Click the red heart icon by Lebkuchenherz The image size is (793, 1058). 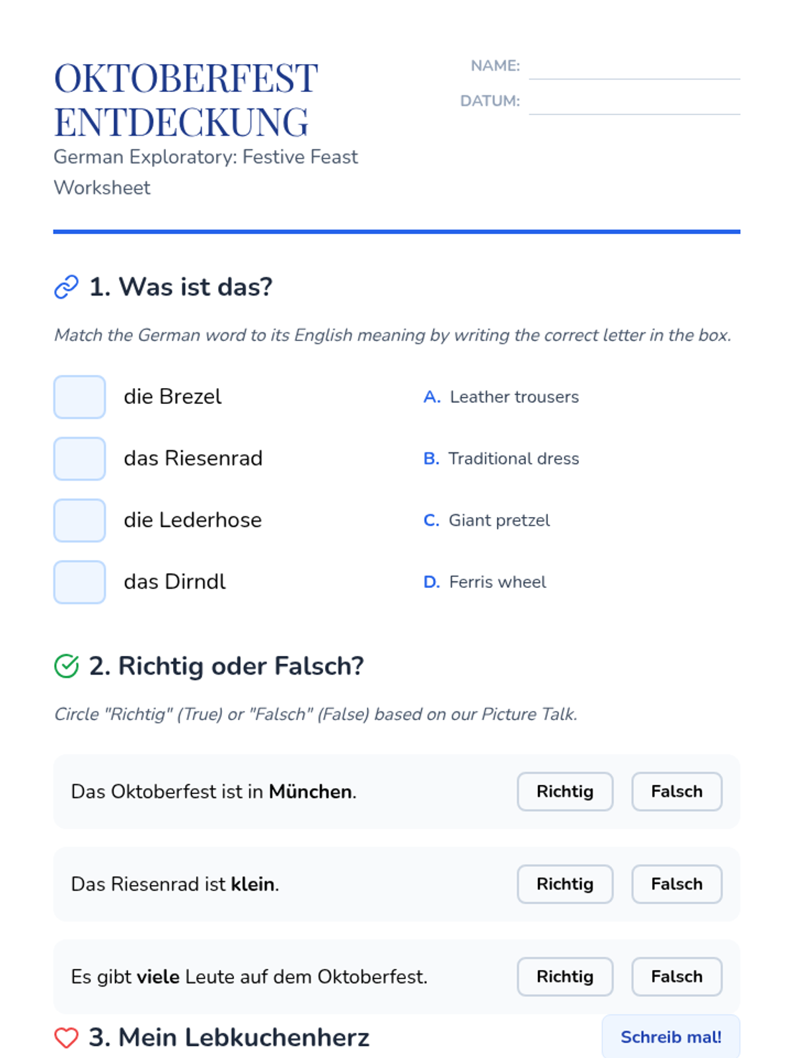click(x=66, y=1038)
